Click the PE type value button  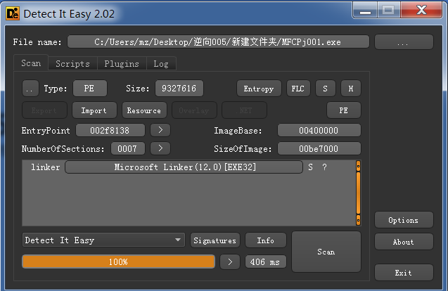[x=90, y=89]
